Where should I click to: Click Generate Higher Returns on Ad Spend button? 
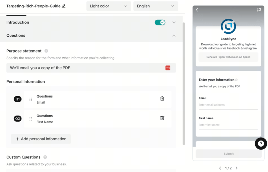click(x=228, y=57)
